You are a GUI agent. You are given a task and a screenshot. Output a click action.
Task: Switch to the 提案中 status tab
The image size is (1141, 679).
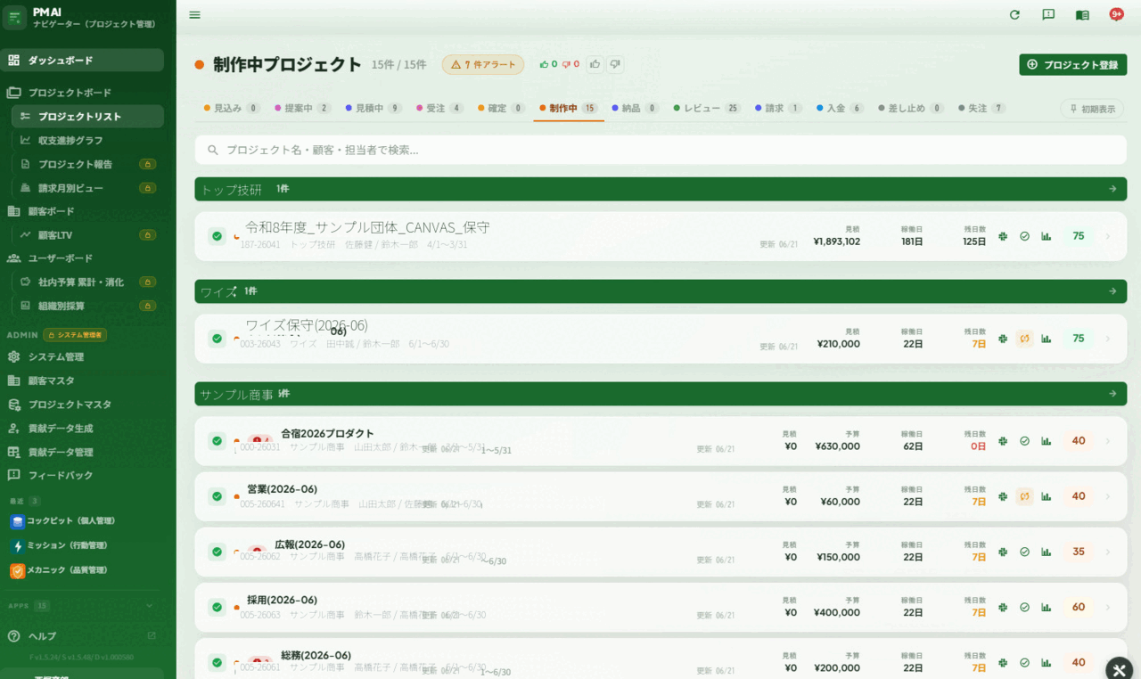point(302,108)
